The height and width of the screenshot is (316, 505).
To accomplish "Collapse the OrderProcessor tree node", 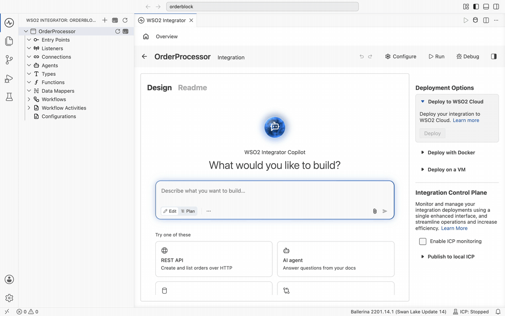I will pyautogui.click(x=26, y=31).
